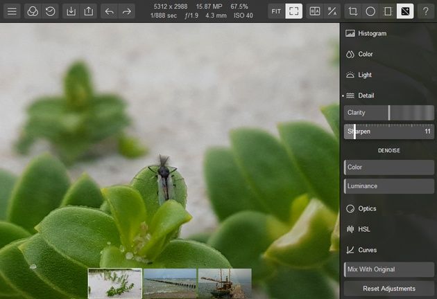437x299 pixels.
Task: Click the slash A comparison icon
Action: coord(332,11)
